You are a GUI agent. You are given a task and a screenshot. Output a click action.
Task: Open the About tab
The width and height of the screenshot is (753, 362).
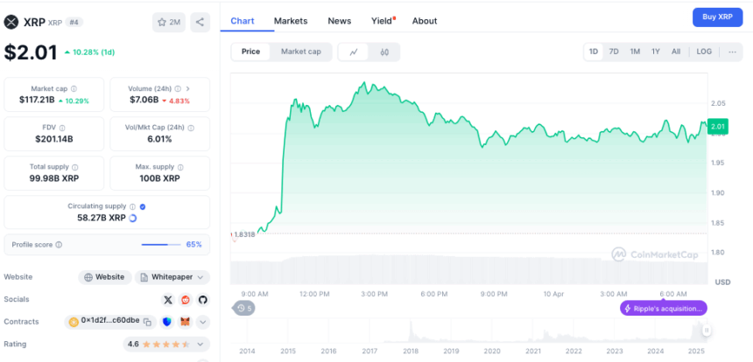coord(425,21)
